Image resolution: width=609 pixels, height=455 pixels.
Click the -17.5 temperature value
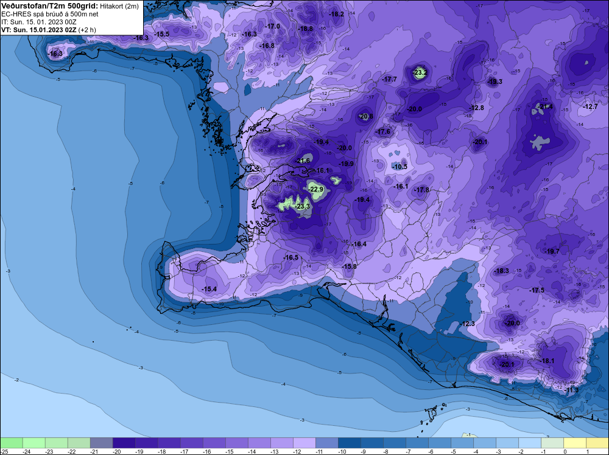537,290
